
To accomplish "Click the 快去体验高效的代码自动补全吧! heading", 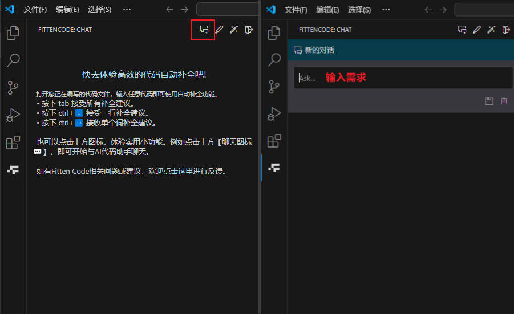I will pyautogui.click(x=144, y=75).
